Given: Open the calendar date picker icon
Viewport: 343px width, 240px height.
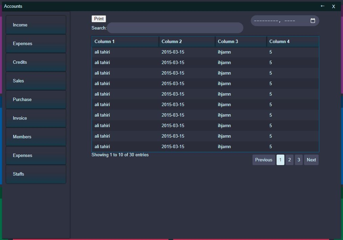Looking at the screenshot, I should [x=312, y=20].
